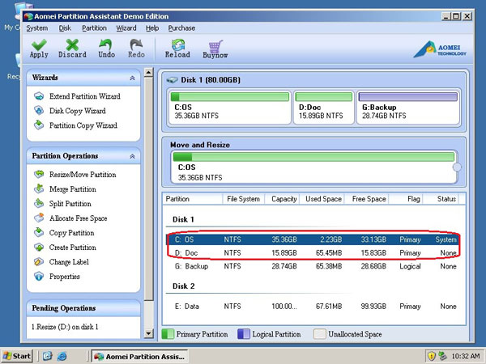Click the Properties icon
This screenshot has height=364, width=486.
tap(39, 276)
